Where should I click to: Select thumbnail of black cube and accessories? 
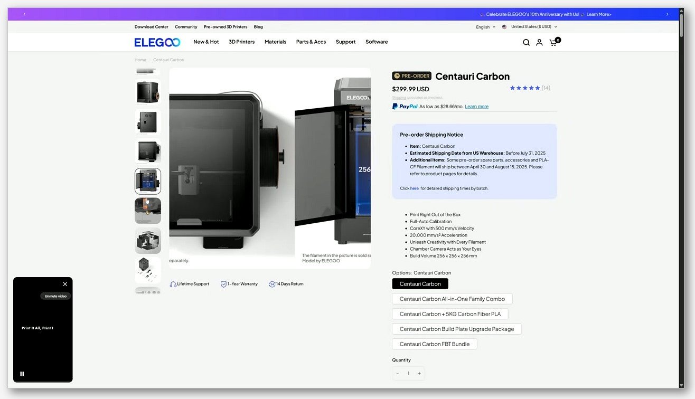point(148,270)
